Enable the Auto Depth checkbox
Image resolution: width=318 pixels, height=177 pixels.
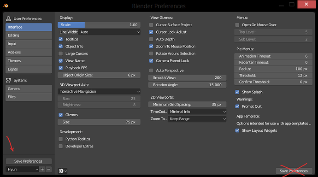[151, 39]
